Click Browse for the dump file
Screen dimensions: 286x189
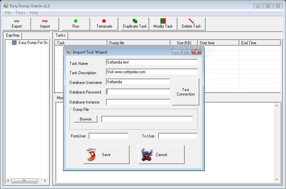86,119
